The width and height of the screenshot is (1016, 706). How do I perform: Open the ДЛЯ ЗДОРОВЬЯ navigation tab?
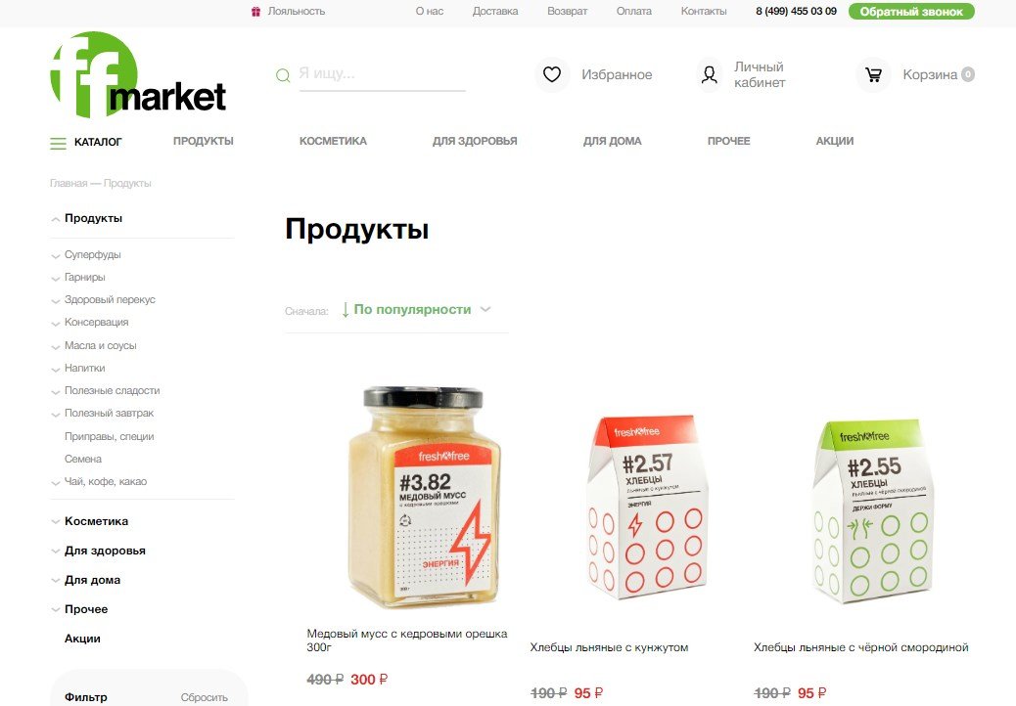pyautogui.click(x=475, y=141)
